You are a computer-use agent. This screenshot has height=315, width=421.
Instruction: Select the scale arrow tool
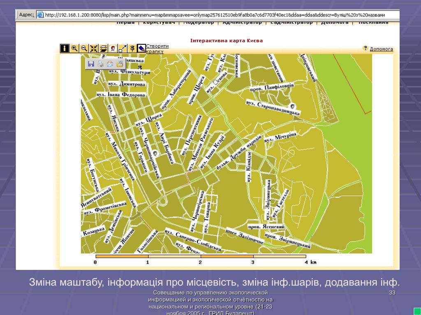[x=123, y=48]
